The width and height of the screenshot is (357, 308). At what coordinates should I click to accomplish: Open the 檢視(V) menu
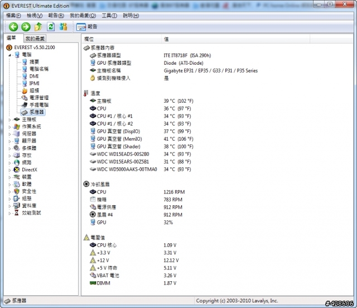pyautogui.click(x=35, y=16)
